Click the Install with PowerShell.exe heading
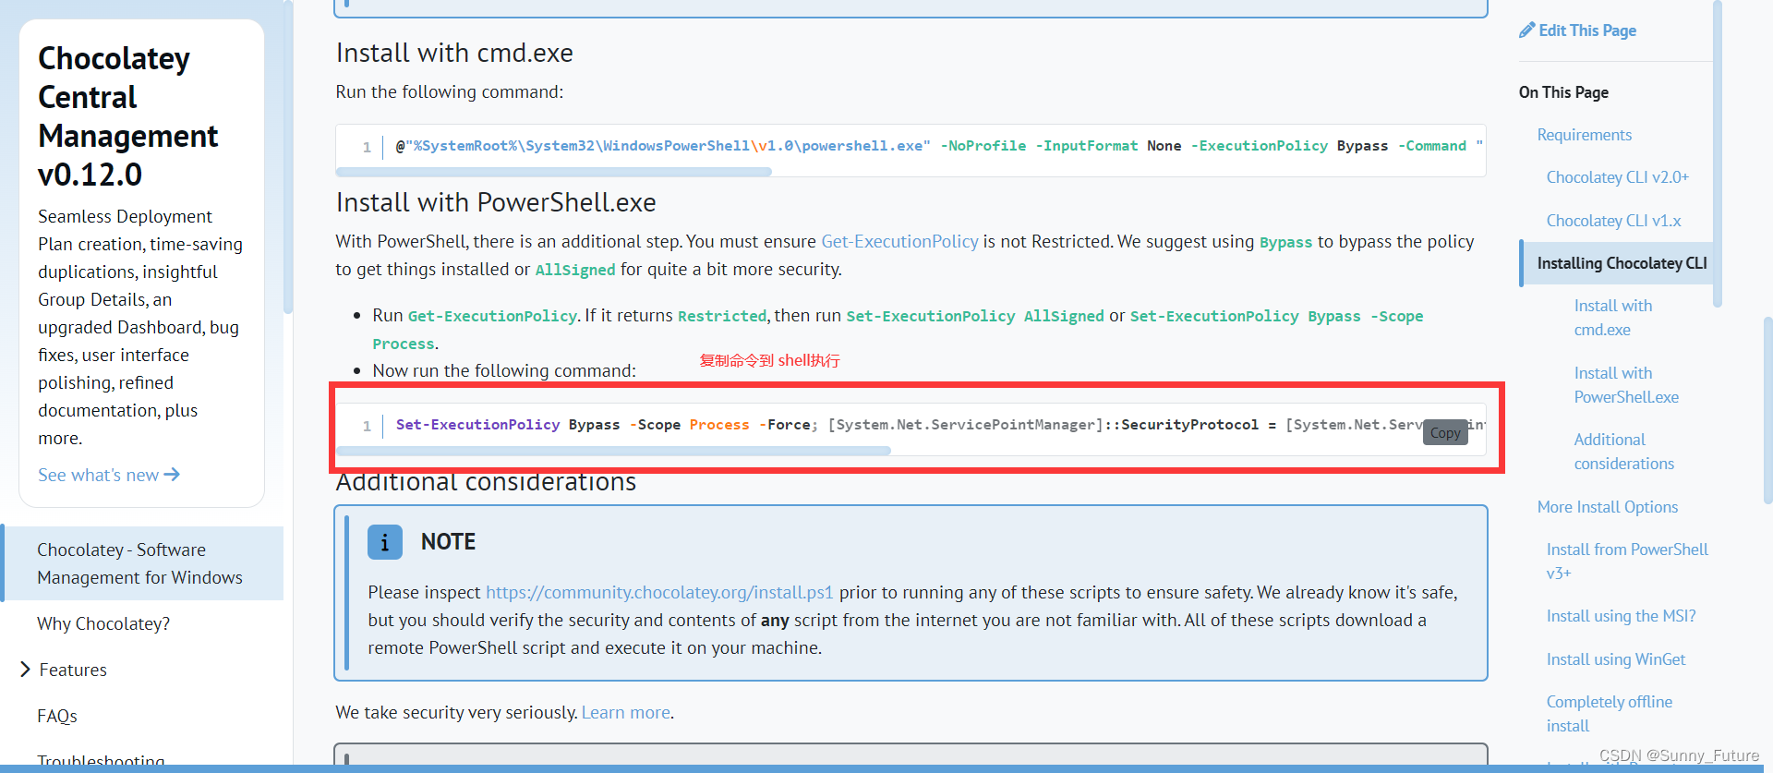Image resolution: width=1773 pixels, height=773 pixels. pyautogui.click(x=496, y=202)
